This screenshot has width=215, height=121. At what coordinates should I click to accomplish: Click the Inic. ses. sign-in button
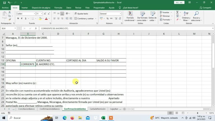(x=179, y=3)
